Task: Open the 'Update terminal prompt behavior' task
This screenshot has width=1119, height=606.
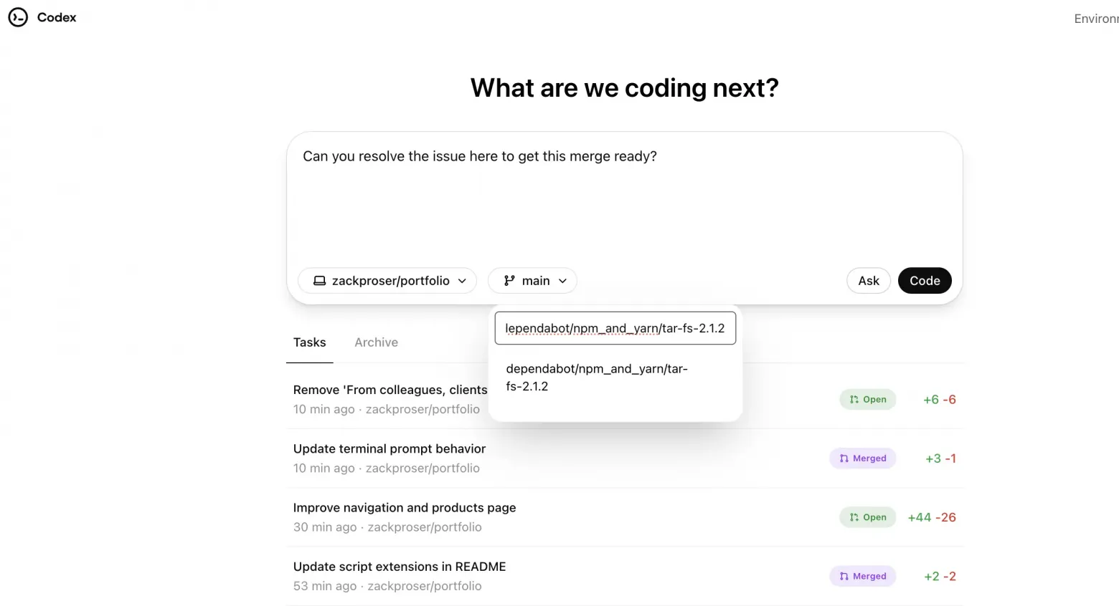Action: 389,448
